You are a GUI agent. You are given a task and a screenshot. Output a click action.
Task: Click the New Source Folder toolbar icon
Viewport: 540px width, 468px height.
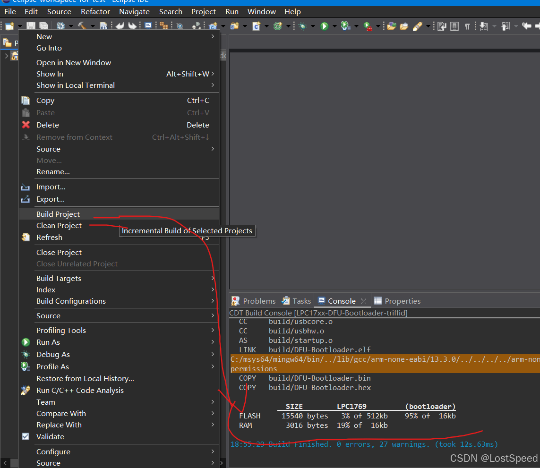pyautogui.click(x=234, y=26)
